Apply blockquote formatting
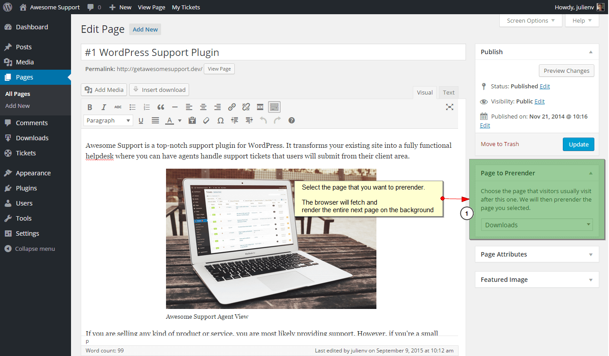 (161, 107)
